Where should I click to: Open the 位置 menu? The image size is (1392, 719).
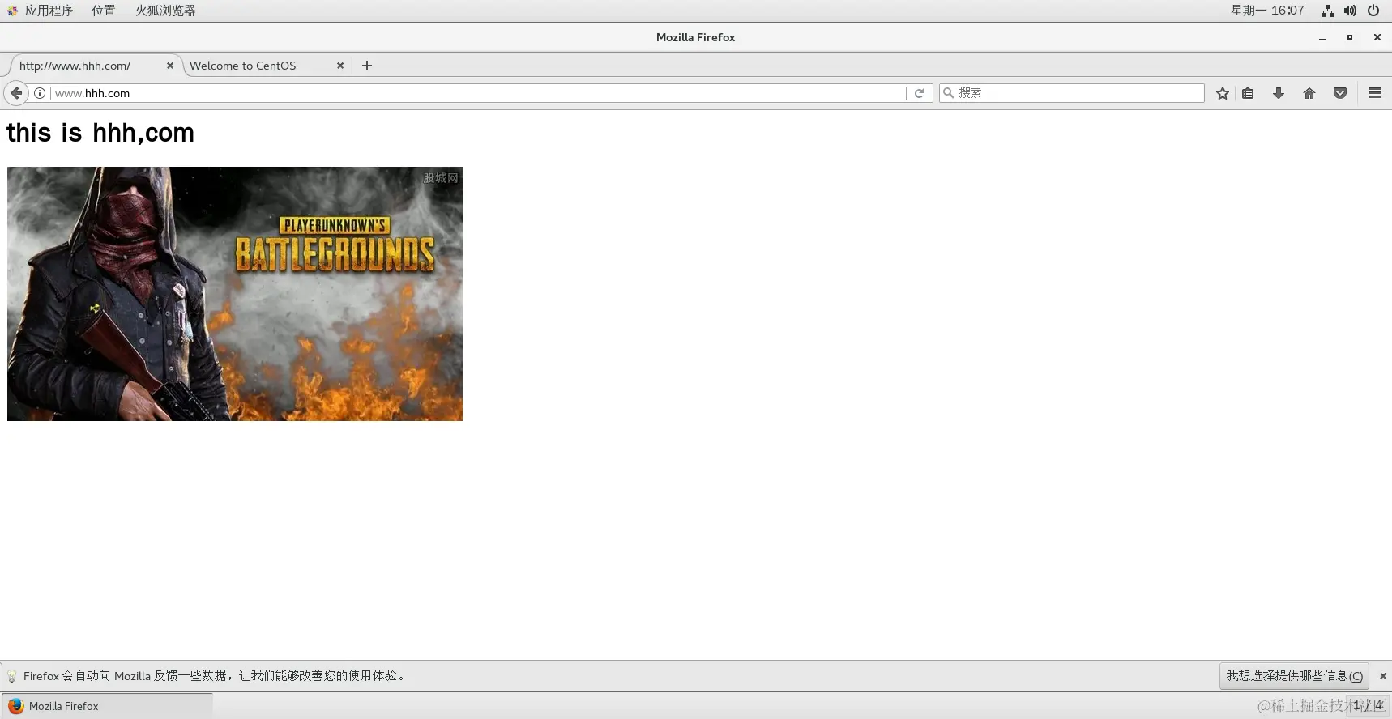(x=104, y=11)
